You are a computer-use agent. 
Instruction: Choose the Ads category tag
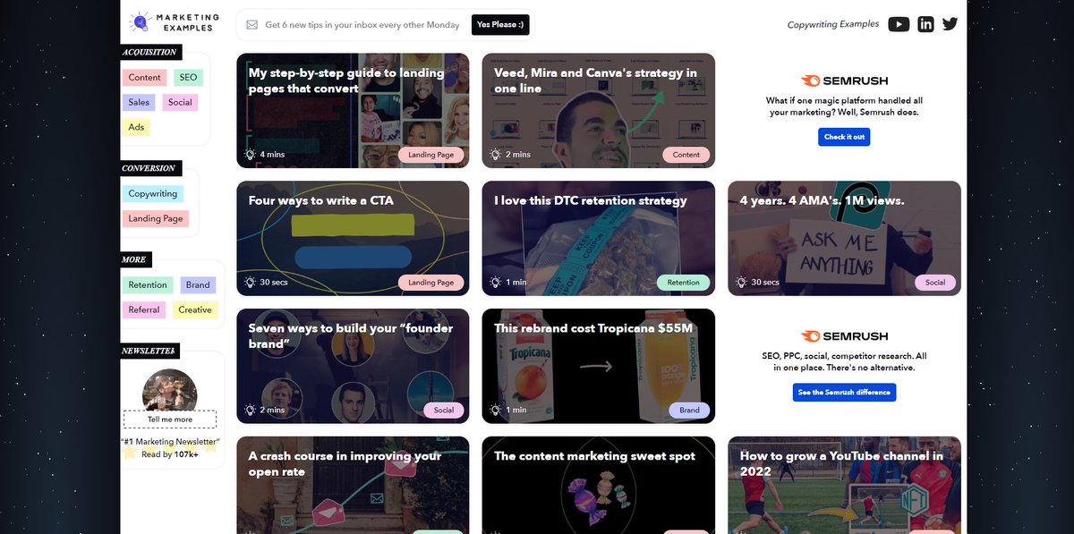(x=136, y=127)
